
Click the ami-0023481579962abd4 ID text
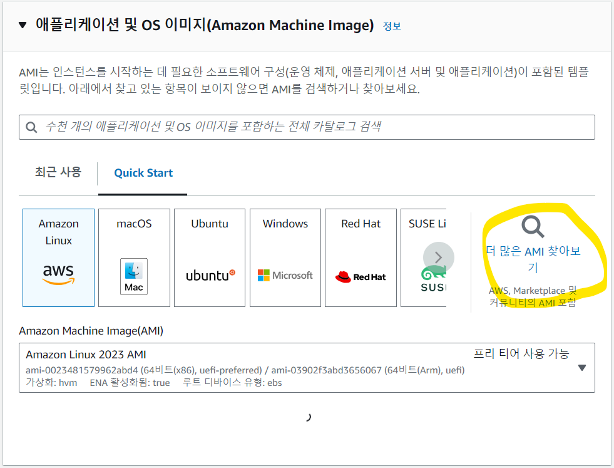[x=82, y=370]
